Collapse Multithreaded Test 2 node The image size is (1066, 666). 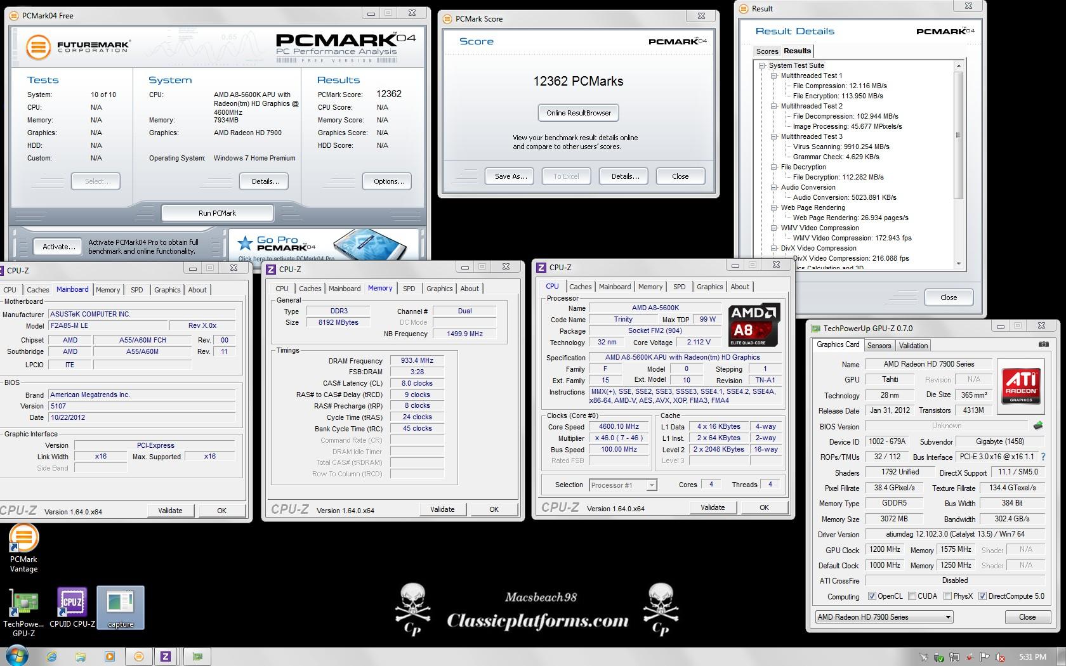[774, 106]
